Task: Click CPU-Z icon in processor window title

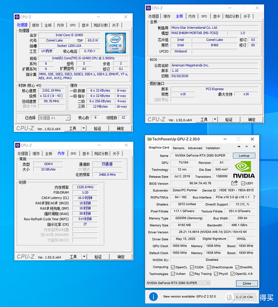Action: coord(17,17)
